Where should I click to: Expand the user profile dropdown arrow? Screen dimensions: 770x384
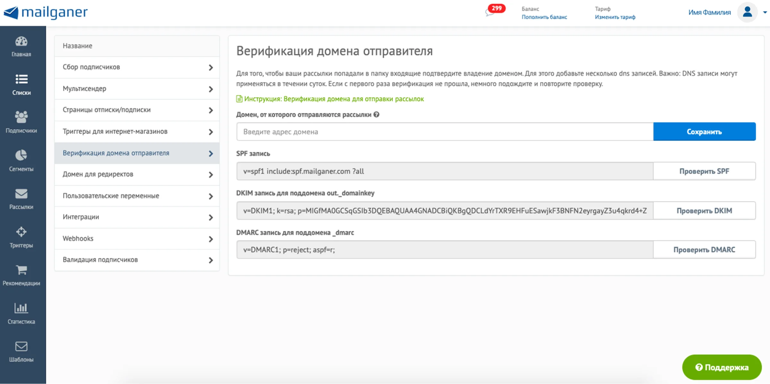coord(765,13)
